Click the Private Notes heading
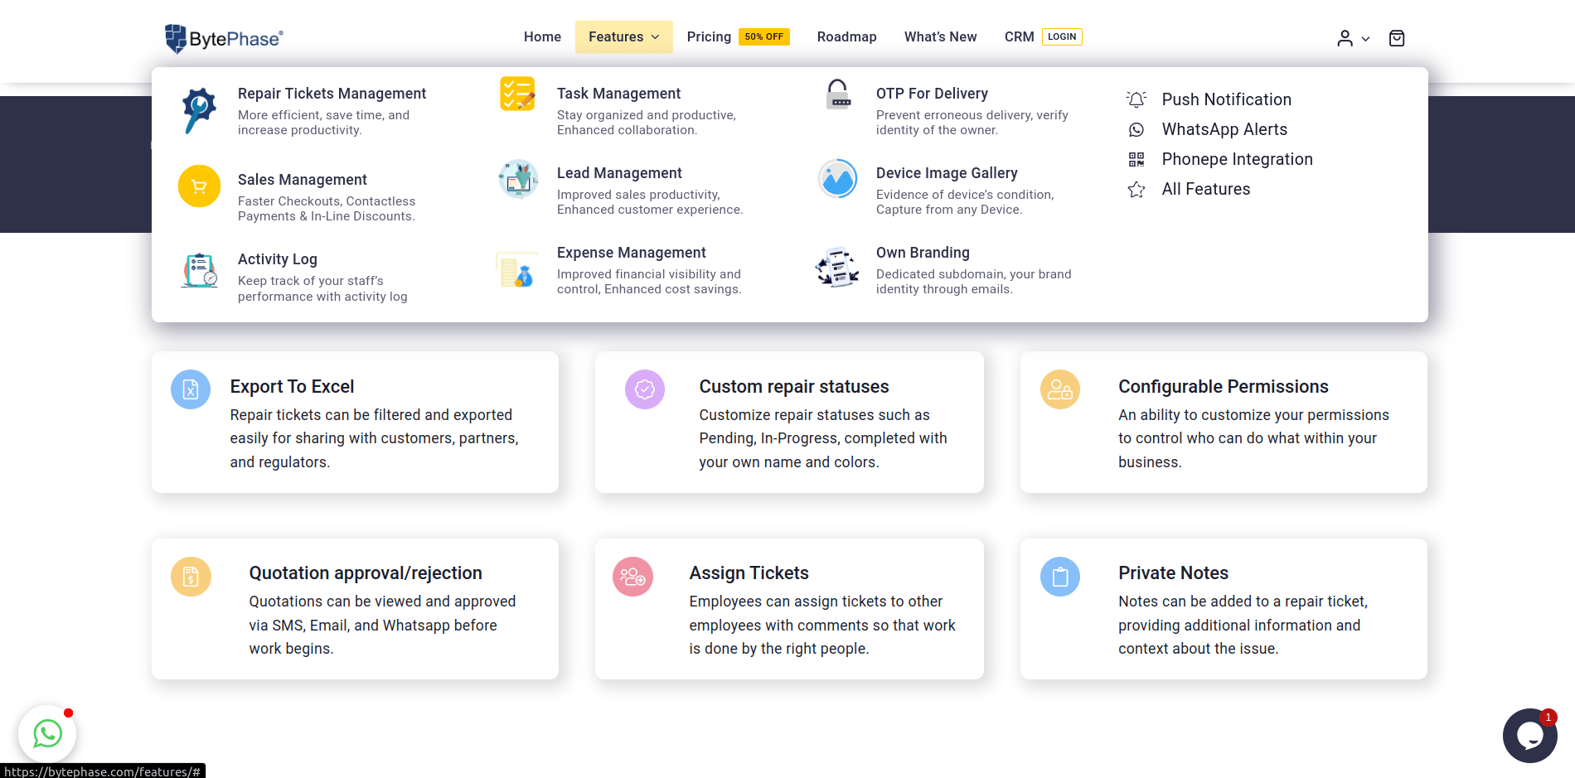This screenshot has height=778, width=1575. coord(1173,573)
